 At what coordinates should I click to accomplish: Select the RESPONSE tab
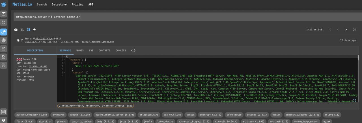(x=65, y=51)
